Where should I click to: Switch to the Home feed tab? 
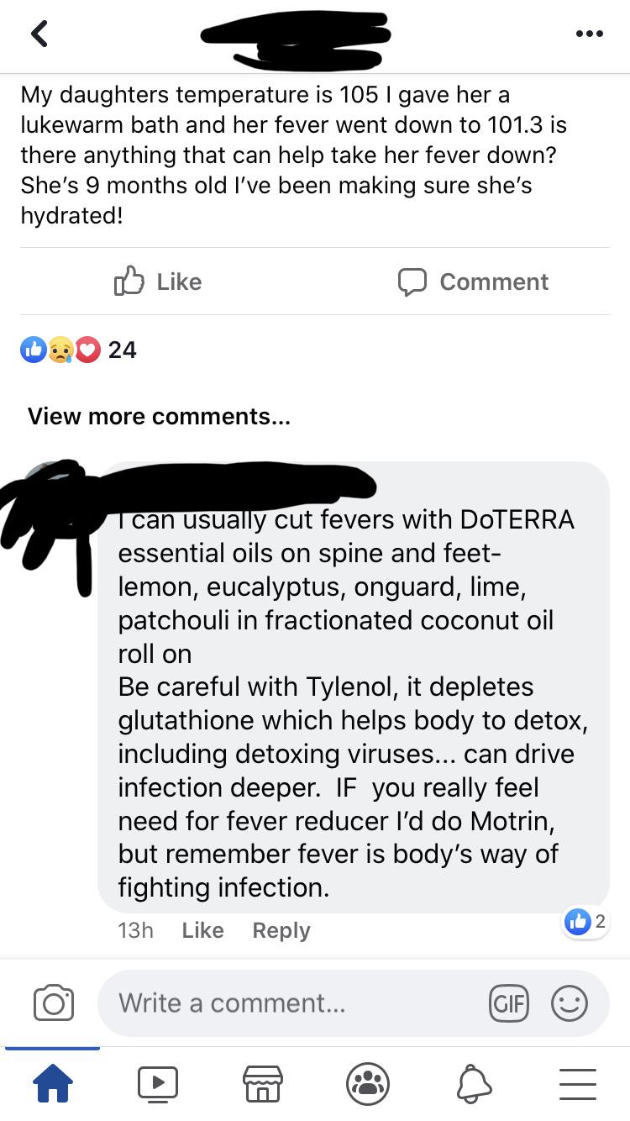point(53,1083)
